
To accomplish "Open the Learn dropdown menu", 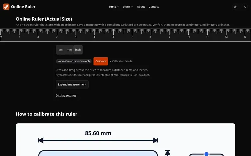I will (x=128, y=7).
